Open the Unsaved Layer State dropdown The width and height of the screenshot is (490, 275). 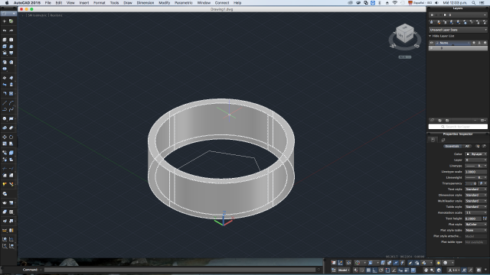458,30
